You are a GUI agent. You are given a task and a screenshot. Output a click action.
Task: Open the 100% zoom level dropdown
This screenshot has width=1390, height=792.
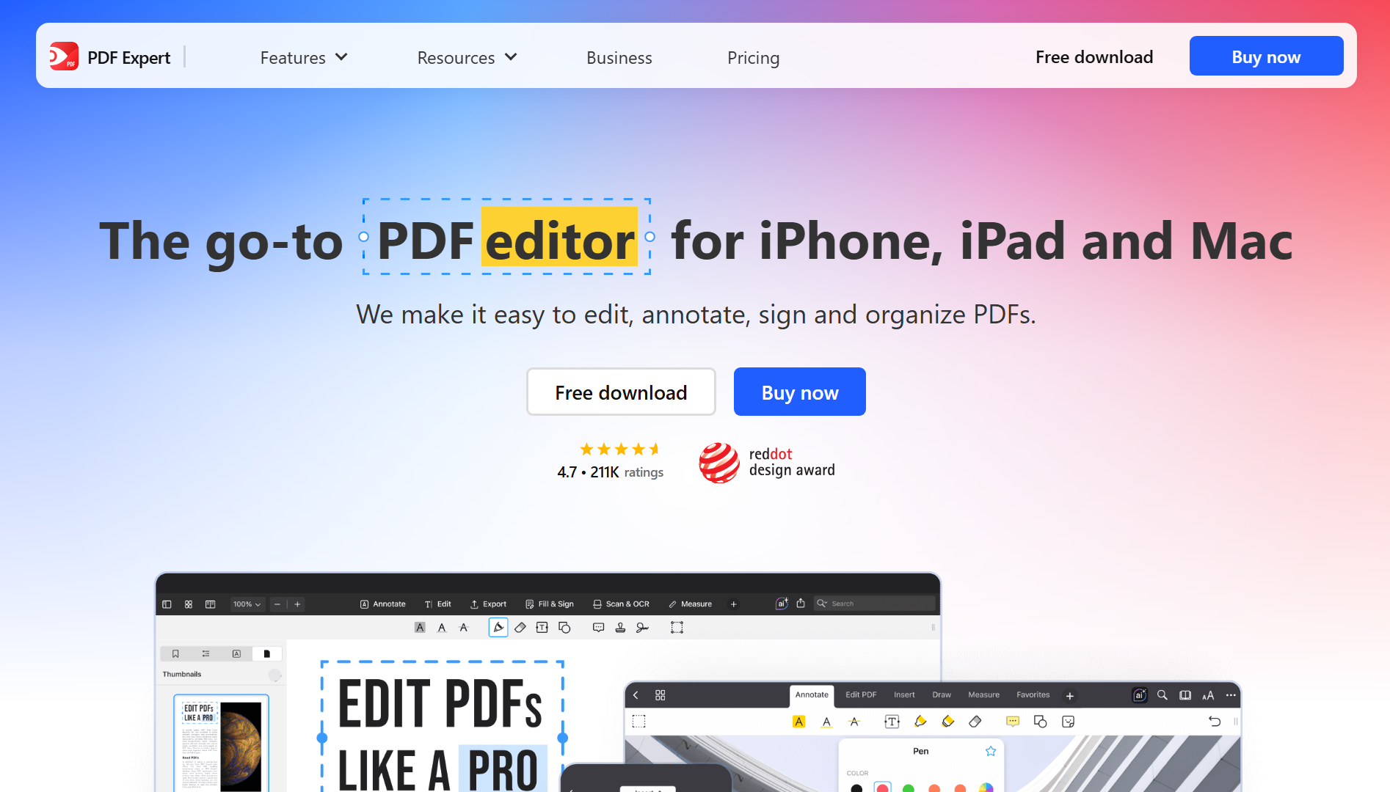(247, 604)
